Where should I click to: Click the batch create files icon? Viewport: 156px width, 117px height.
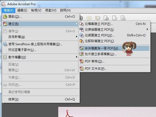(x=82, y=54)
